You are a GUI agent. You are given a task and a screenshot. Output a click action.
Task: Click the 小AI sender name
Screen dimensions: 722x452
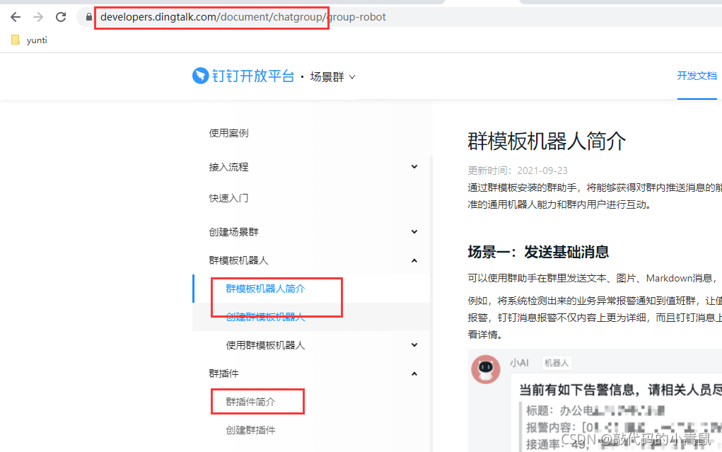[x=519, y=363]
